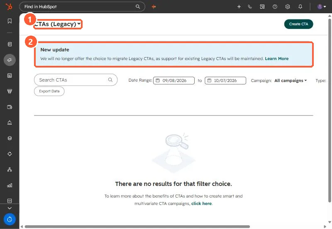Click the scroll left arrow
Screen dimensions: 332x229
pos(22,227)
